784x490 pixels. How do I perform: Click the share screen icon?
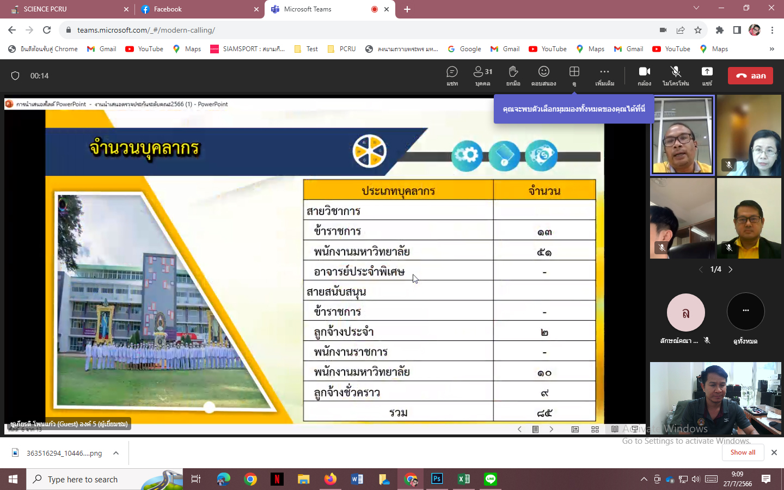click(707, 76)
